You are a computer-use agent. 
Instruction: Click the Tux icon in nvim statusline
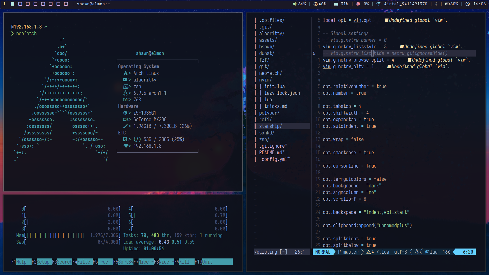click(417, 252)
